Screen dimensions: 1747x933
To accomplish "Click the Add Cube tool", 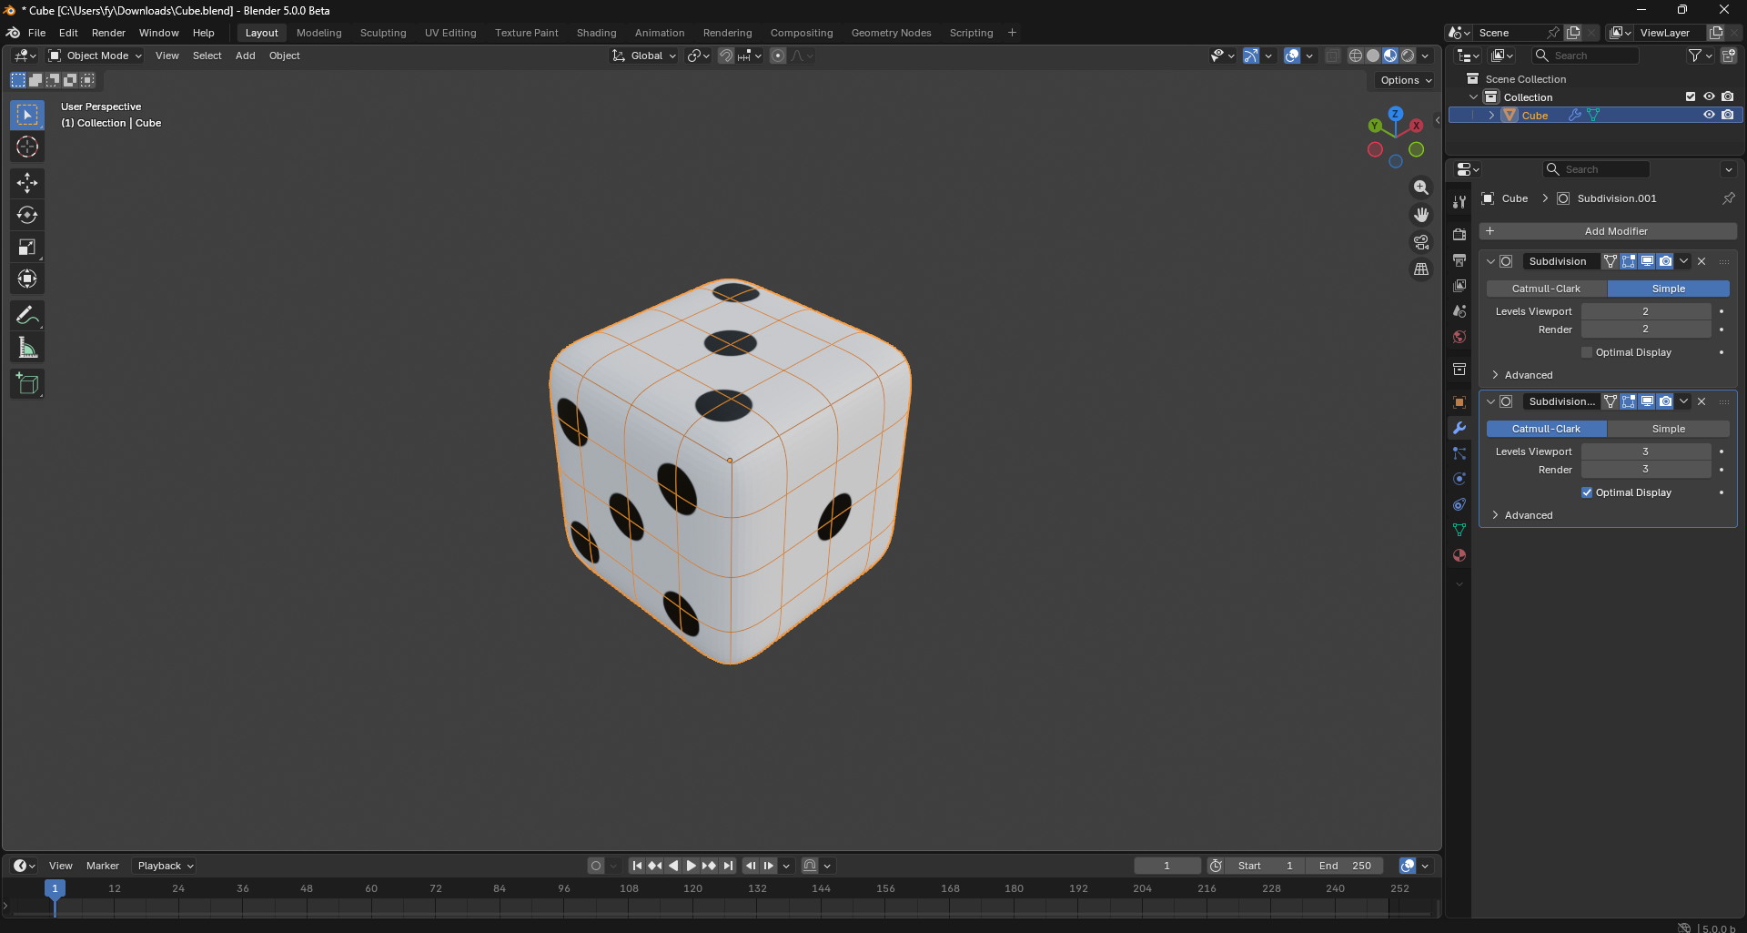I will pyautogui.click(x=27, y=384).
